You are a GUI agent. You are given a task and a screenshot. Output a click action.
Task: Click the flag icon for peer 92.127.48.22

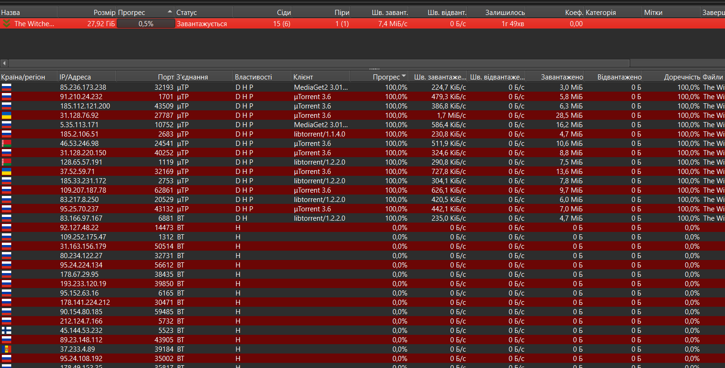point(7,227)
